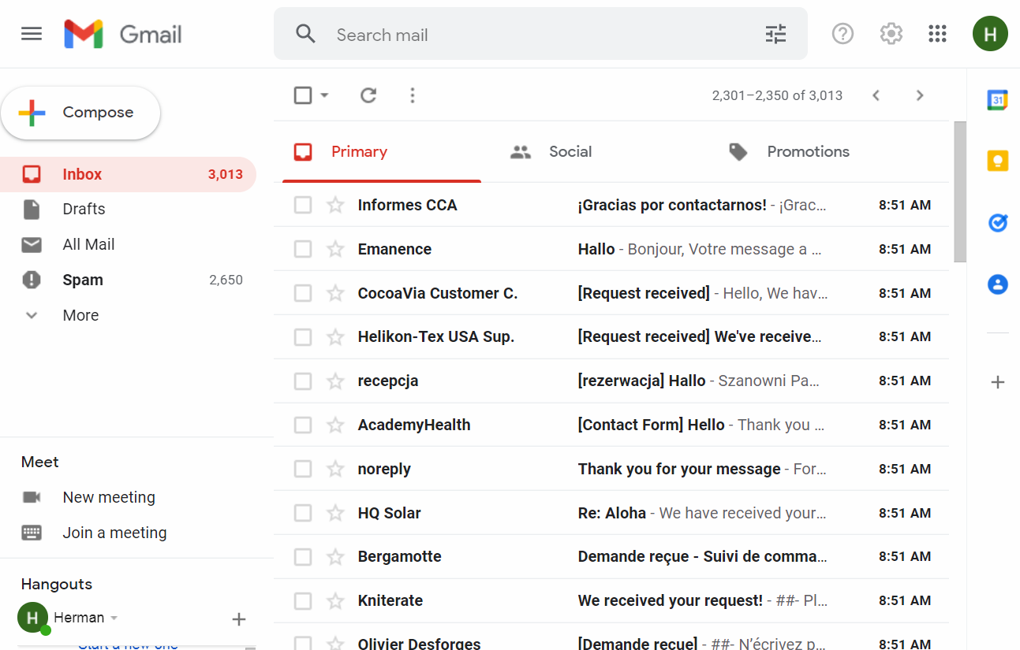Refresh the inbox message list
Image resolution: width=1020 pixels, height=650 pixels.
[368, 95]
